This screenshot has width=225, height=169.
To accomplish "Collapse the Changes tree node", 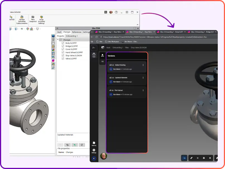I will (x=58, y=40).
